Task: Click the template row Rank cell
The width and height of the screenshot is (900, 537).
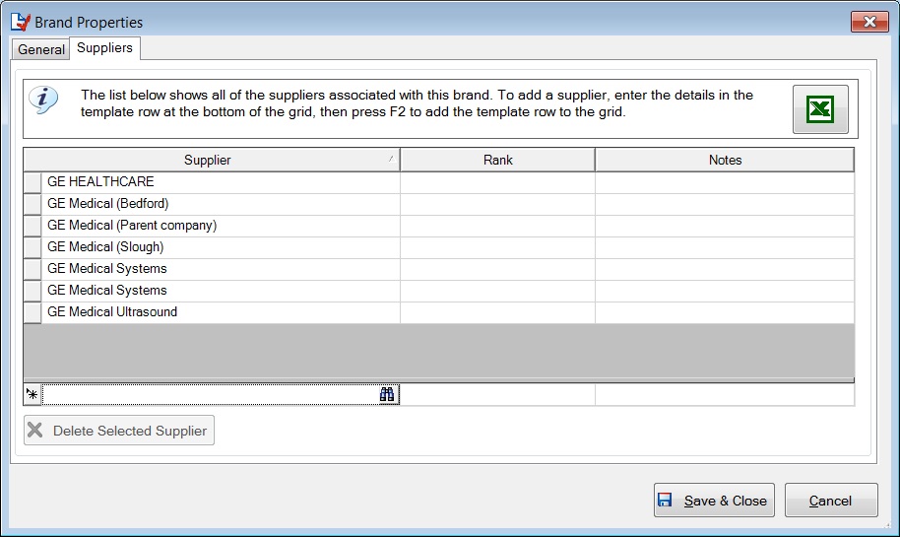Action: point(497,394)
